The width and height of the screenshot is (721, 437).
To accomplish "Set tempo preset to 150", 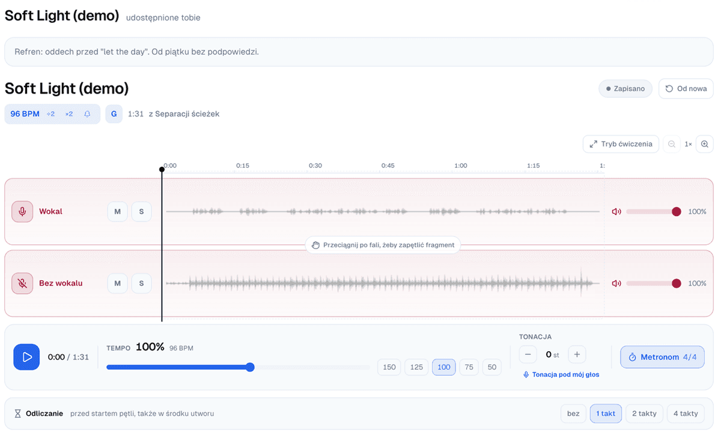I will pos(389,367).
